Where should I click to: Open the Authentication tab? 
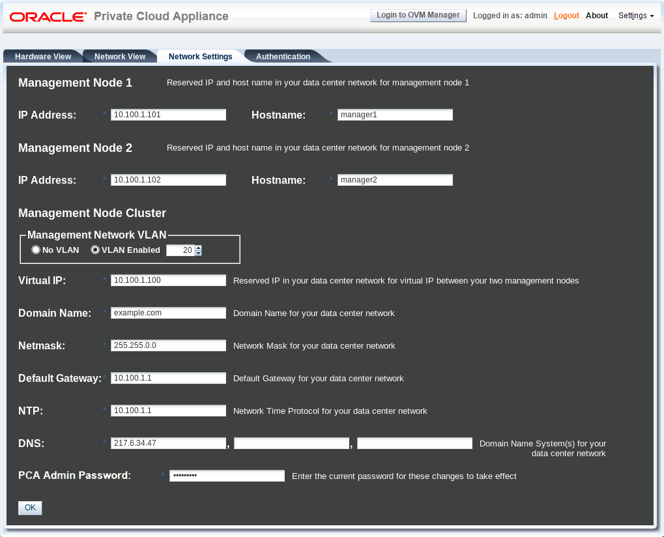[x=283, y=56]
